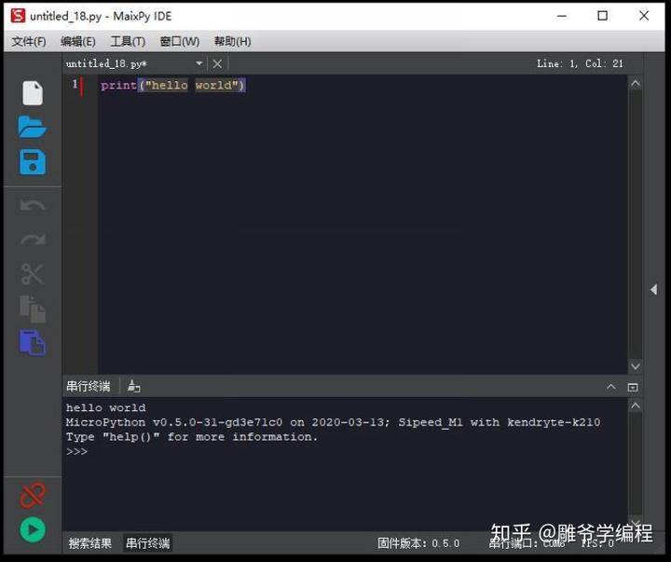Image resolution: width=671 pixels, height=562 pixels.
Task: Click the editor vertical scrollbar down arrow
Action: click(635, 366)
